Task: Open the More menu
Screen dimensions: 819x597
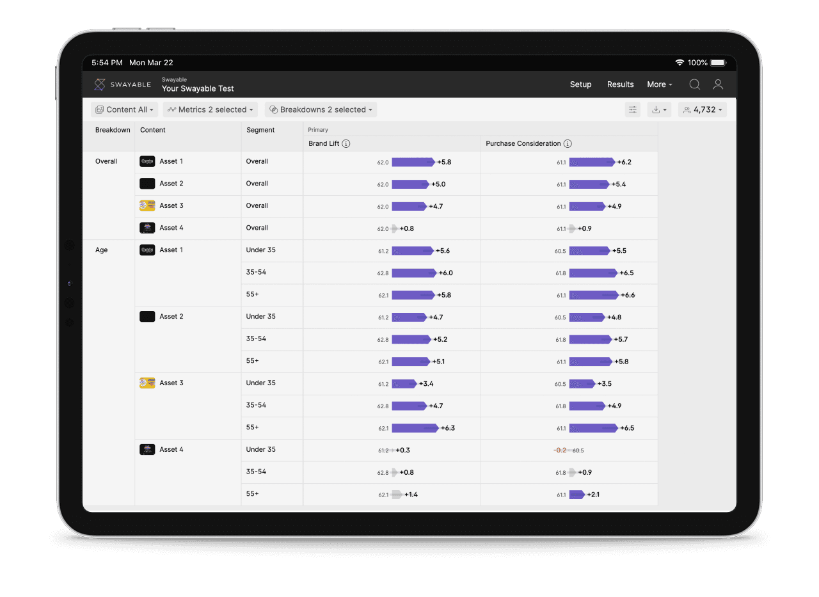Action: pyautogui.click(x=660, y=84)
